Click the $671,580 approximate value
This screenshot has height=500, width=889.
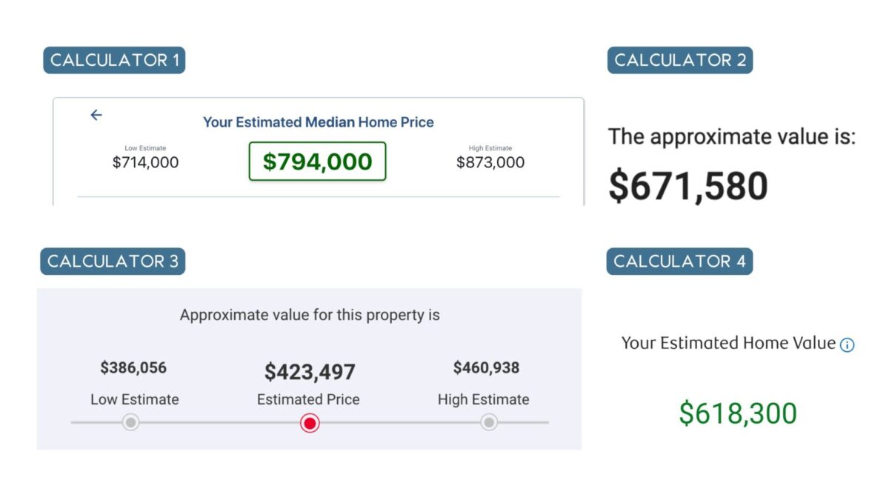coord(687,184)
